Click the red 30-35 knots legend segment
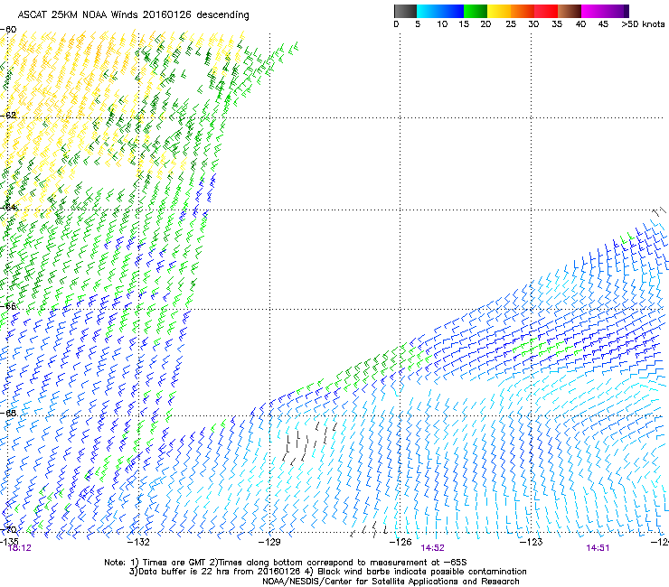 coord(546,11)
